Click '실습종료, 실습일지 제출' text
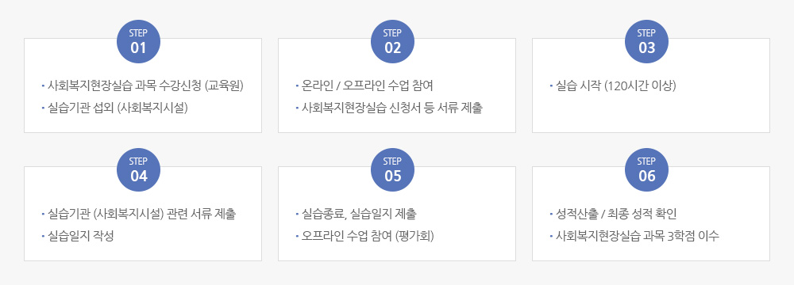This screenshot has height=285, width=794. click(x=359, y=215)
